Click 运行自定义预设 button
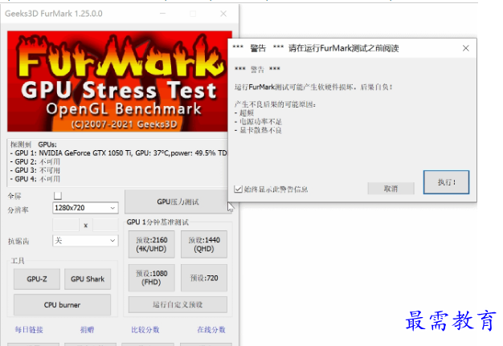 point(178,304)
